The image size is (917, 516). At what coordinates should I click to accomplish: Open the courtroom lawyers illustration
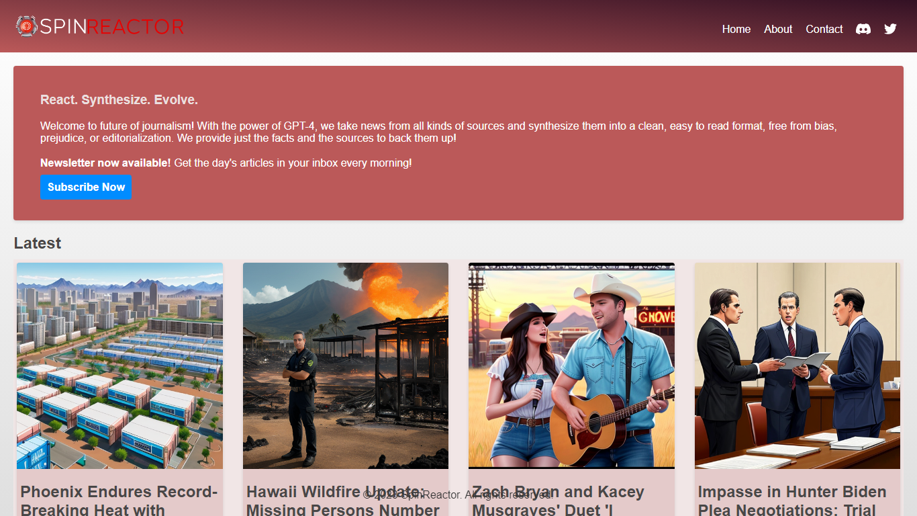797,365
